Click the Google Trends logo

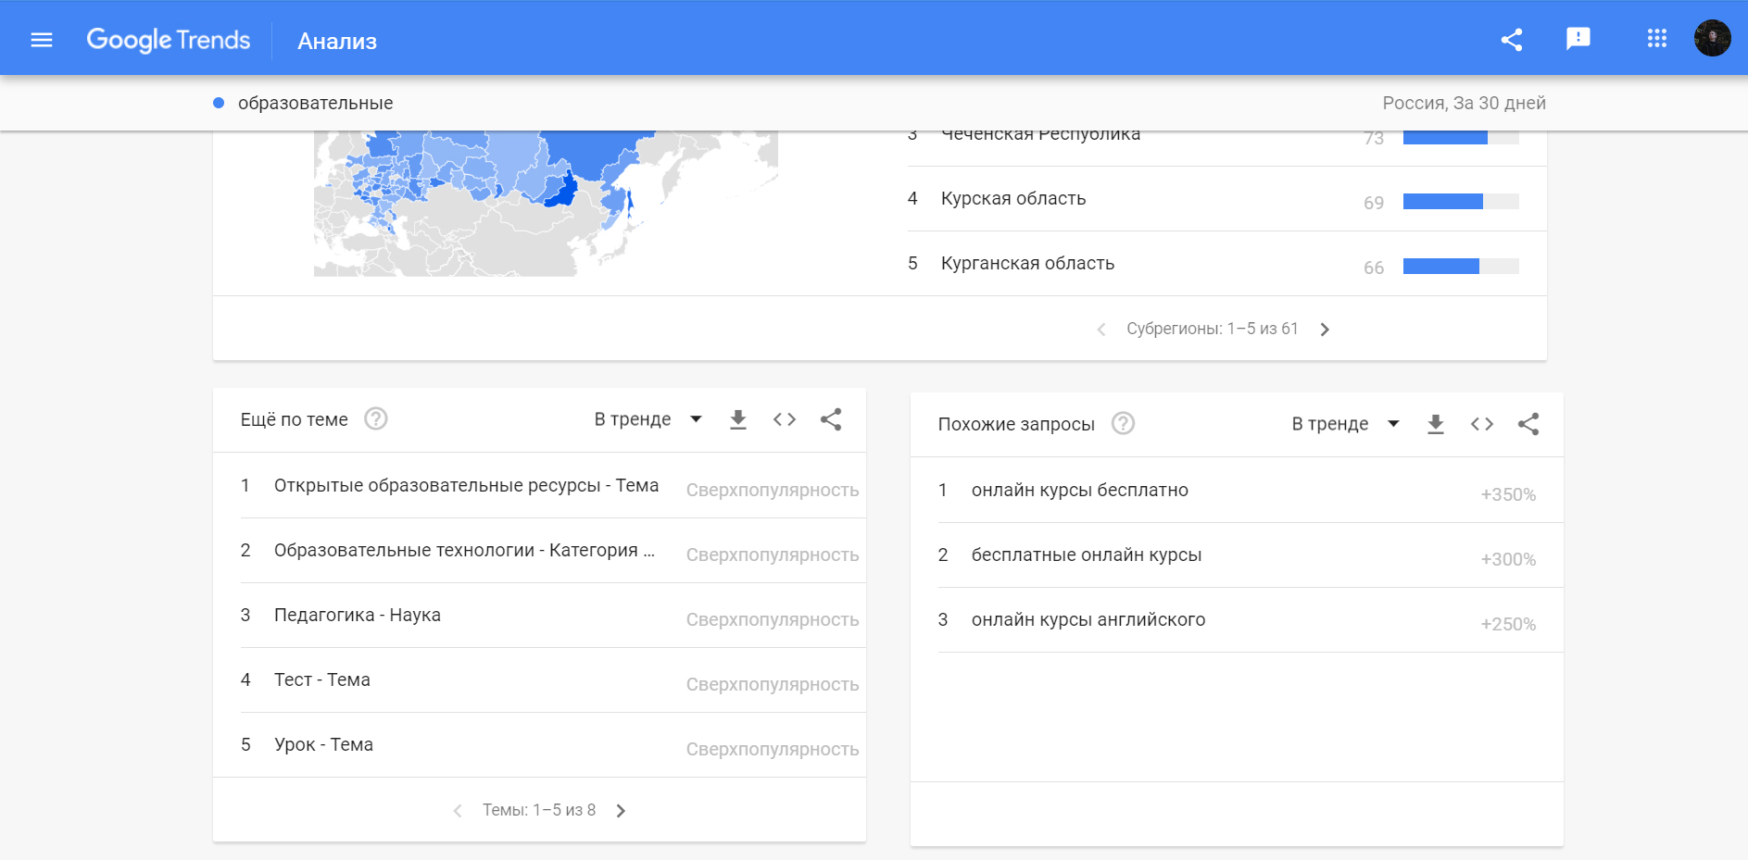169,40
